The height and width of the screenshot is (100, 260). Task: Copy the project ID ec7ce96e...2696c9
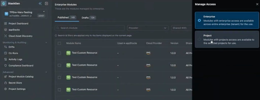click(31, 16)
